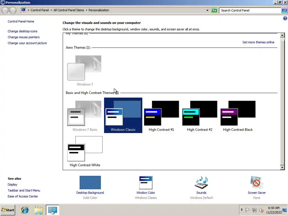Open the Screen Saver icon

256,182
